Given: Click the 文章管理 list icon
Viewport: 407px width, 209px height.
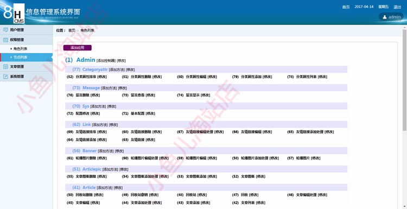Looking at the screenshot, I should (5, 67).
